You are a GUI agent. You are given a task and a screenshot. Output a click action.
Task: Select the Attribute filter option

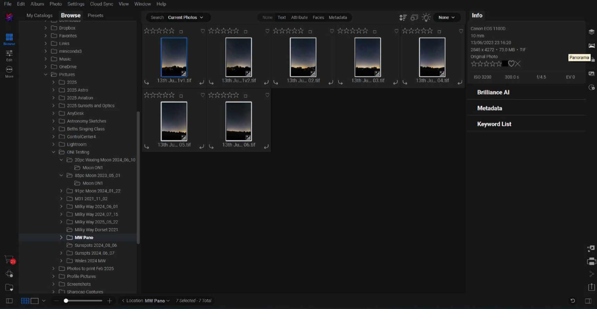click(x=299, y=17)
